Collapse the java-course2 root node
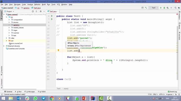The height and width of the screenshot is (101, 181). 4,14
